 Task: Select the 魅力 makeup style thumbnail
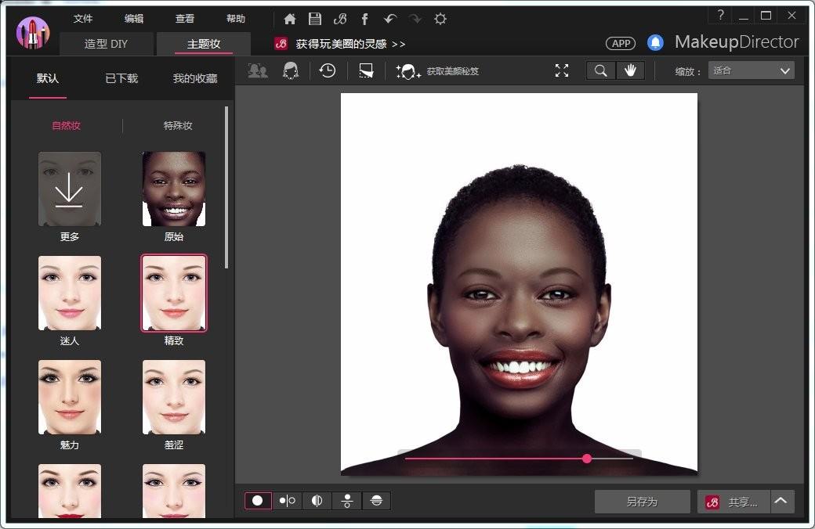[x=70, y=398]
